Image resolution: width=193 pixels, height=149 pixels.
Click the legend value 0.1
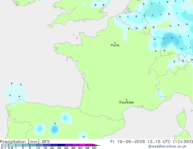[3, 148]
